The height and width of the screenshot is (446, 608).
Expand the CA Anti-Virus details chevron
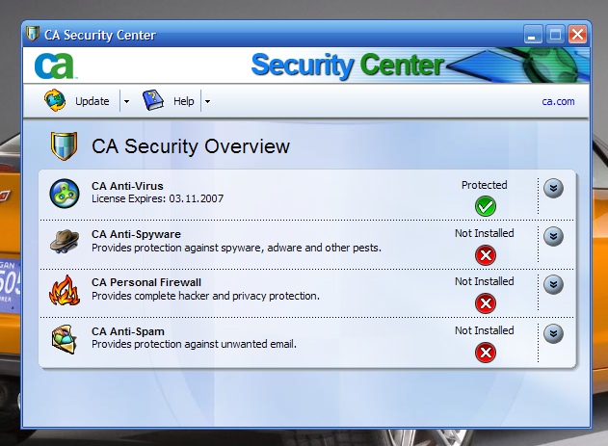[553, 188]
